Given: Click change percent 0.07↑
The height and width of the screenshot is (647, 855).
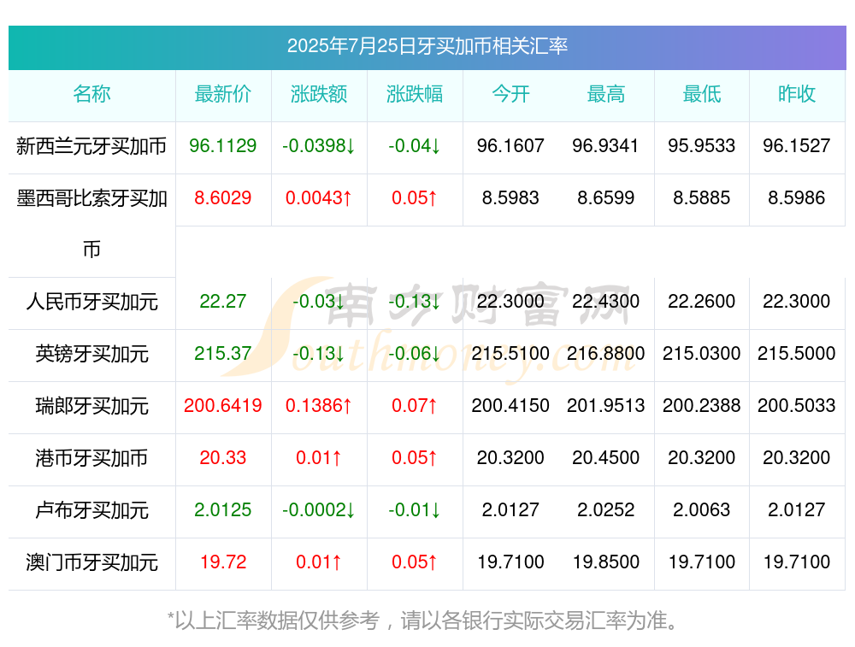Looking at the screenshot, I should (415, 405).
